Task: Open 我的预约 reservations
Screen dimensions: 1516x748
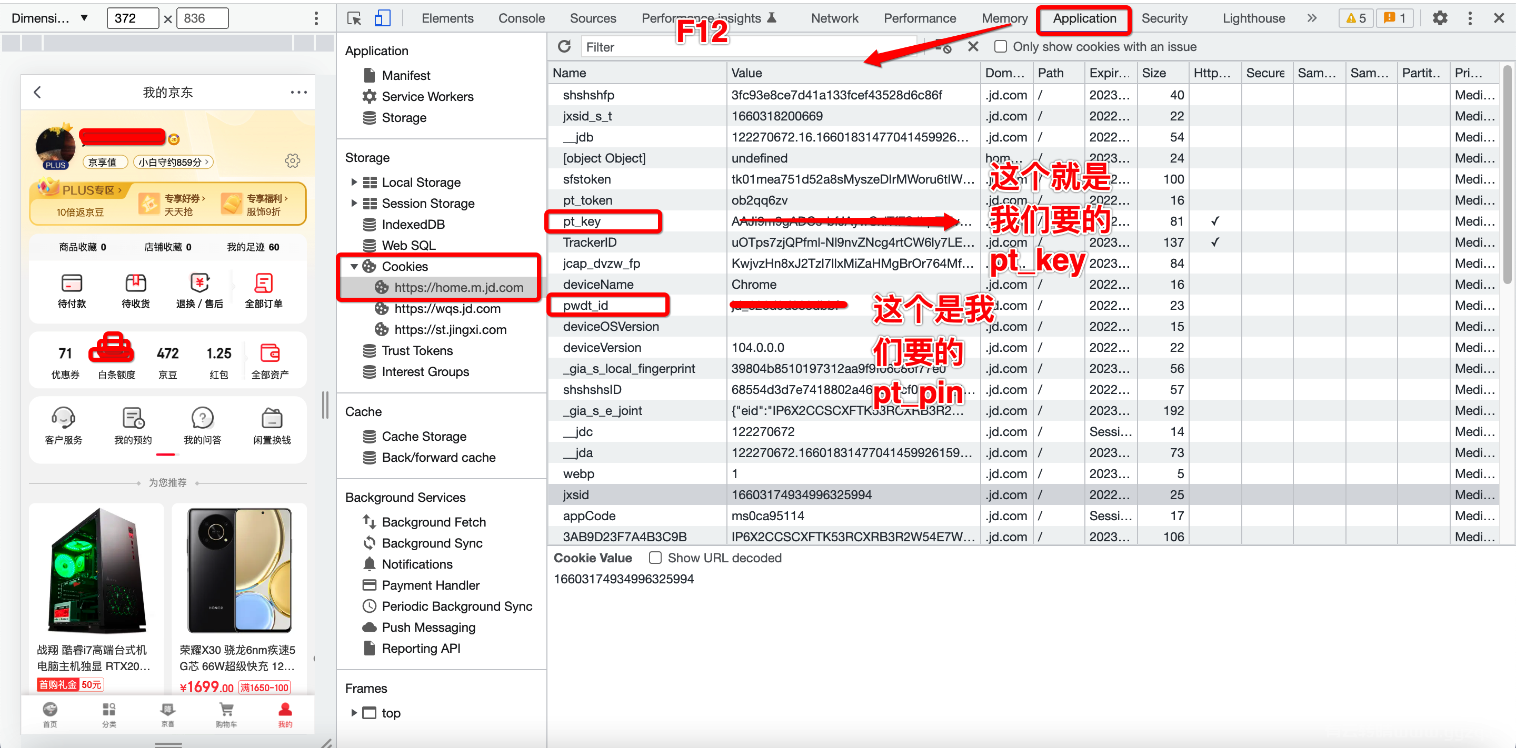Action: pyautogui.click(x=133, y=426)
